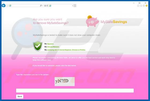Click 'Please reconsider uninstalling' paragraph

point(74,59)
